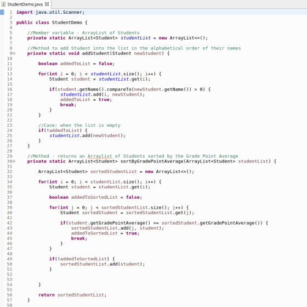This screenshot has height=307, width=307.
Task: Click the italic studentList declaration on line 6
Action: click(136, 38)
